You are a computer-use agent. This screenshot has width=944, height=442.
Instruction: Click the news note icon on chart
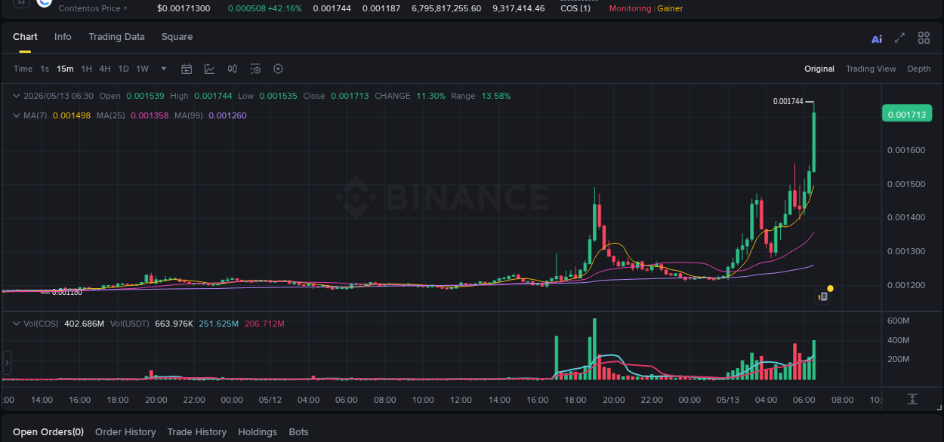click(x=823, y=297)
